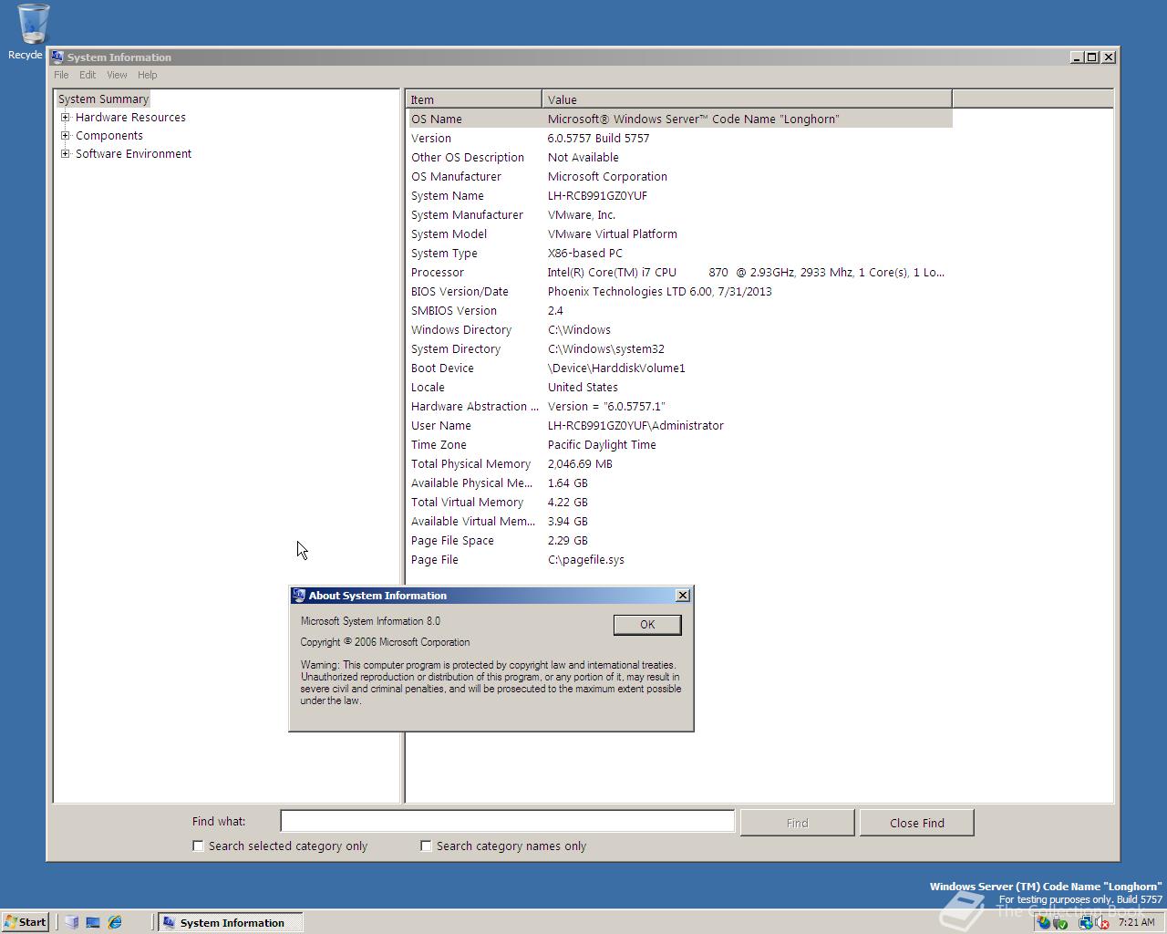
Task: Open the Server Manager quick launch icon
Action: click(x=72, y=922)
